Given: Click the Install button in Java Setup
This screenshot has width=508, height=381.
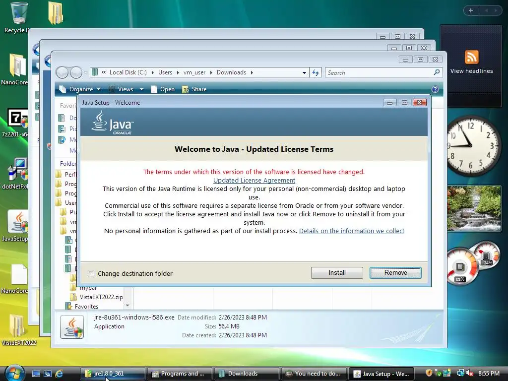Looking at the screenshot, I should pyautogui.click(x=337, y=273).
